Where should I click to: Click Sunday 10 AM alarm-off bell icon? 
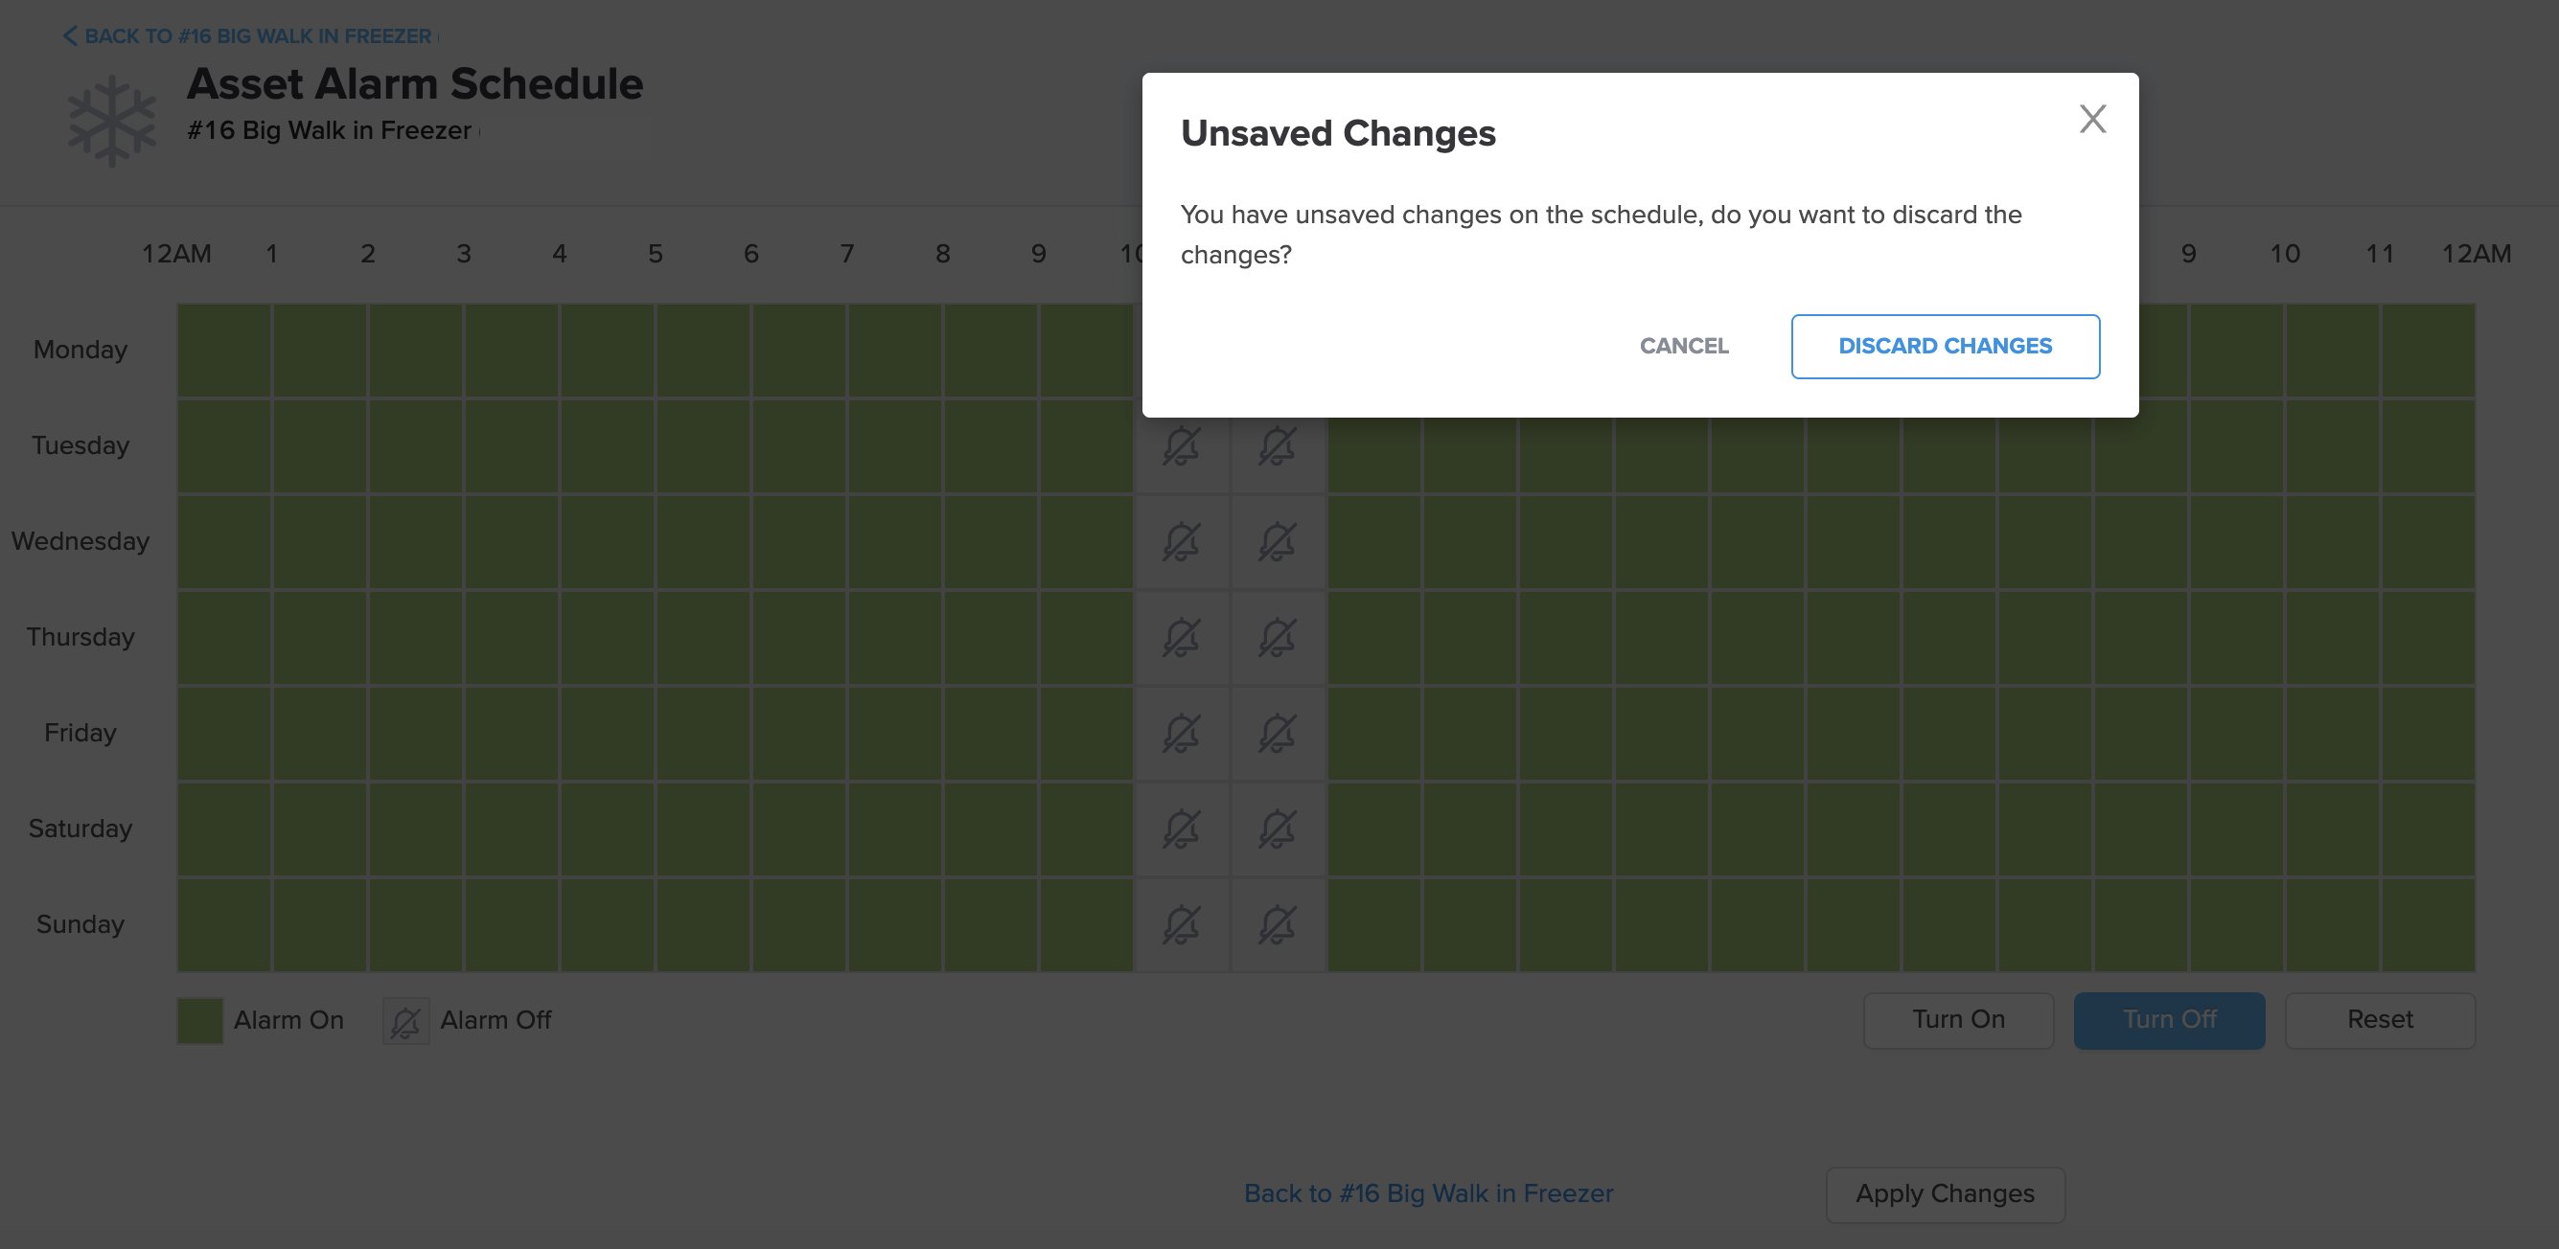(1181, 925)
